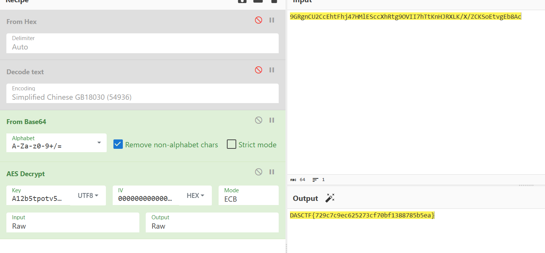The width and height of the screenshot is (545, 253).
Task: Disable the From Base64 operation
Action: (x=258, y=120)
